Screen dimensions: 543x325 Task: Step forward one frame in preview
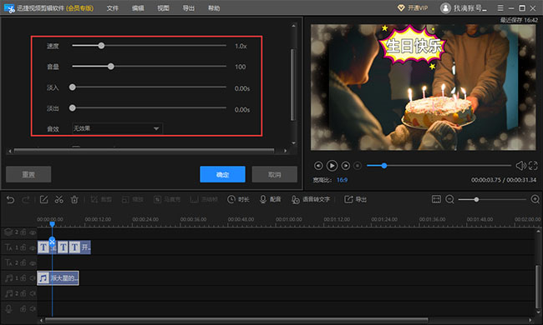point(345,166)
